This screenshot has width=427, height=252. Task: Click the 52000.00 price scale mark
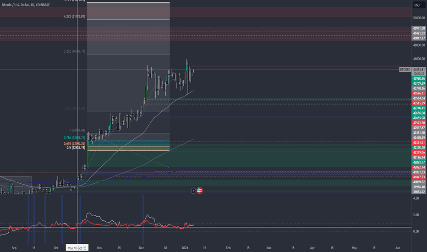(x=419, y=17)
